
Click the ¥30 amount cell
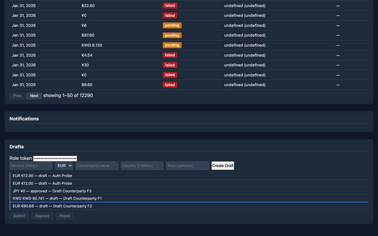85,65
